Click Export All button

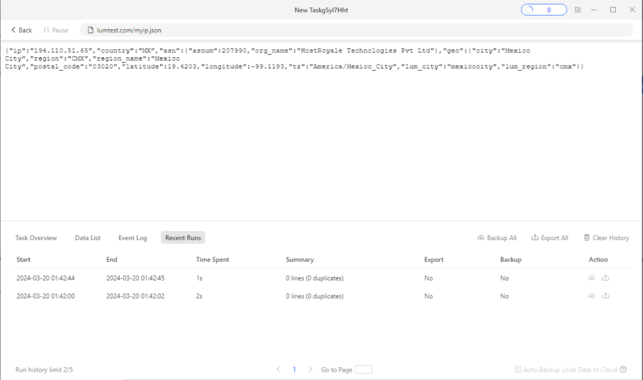[550, 238]
